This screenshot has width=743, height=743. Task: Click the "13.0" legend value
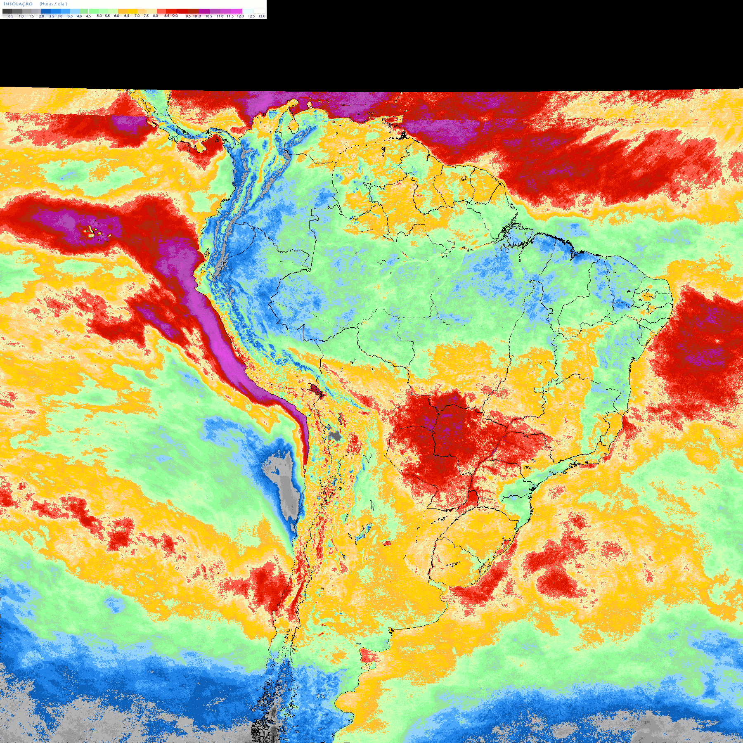coord(262,16)
